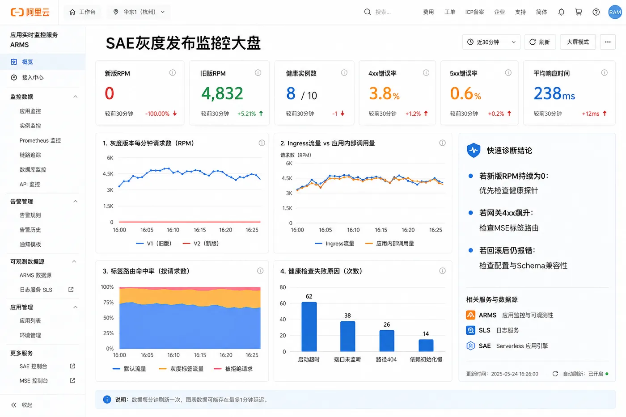626x417 pixels.
Task: Click the 启动超时 bar with value 62
Action: 309,326
